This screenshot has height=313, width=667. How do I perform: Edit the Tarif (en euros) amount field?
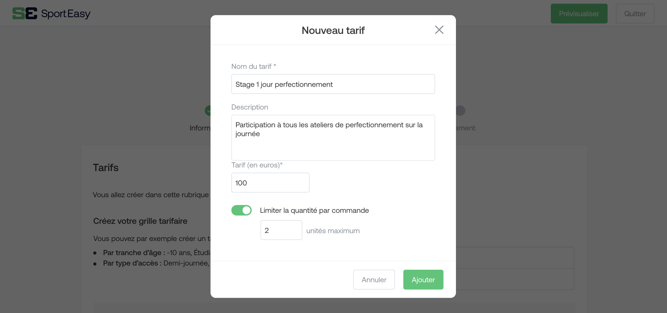[x=270, y=183]
